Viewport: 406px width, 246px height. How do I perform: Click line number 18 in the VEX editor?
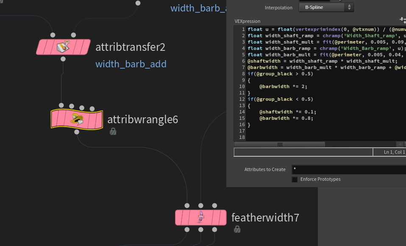(x=242, y=137)
